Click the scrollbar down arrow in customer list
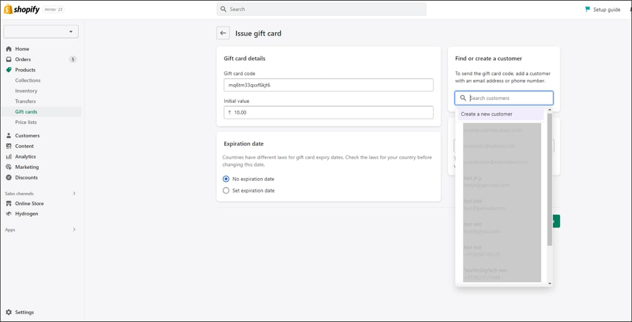This screenshot has height=322, width=632. 550,284
